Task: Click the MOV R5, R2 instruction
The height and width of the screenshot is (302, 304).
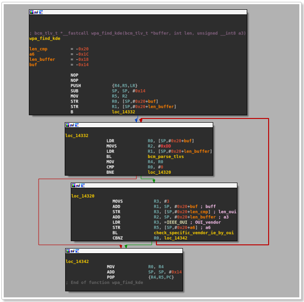Action: point(99,96)
